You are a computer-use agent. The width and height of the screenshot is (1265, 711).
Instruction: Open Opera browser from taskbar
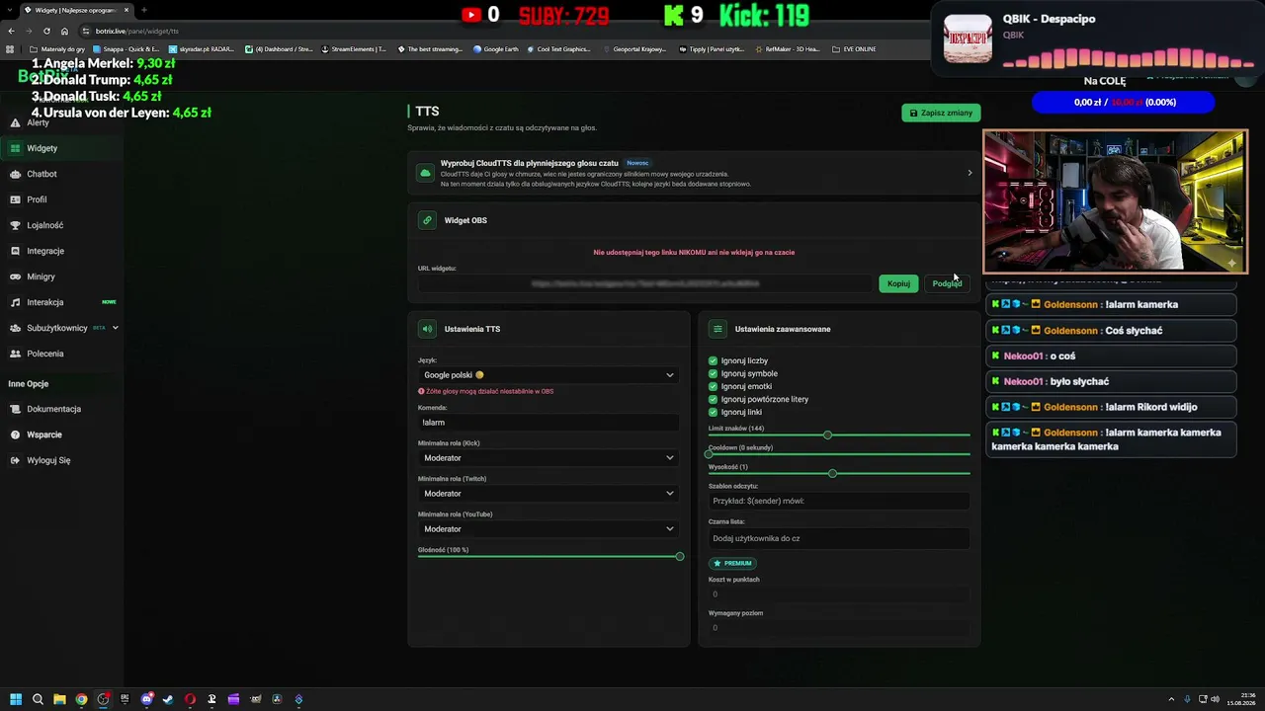pyautogui.click(x=190, y=699)
